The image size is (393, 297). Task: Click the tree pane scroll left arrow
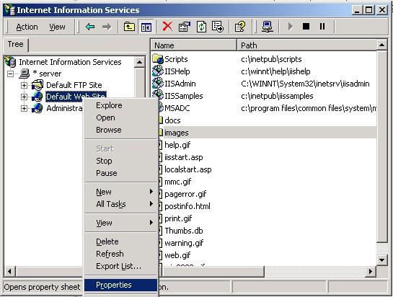coord(10,271)
